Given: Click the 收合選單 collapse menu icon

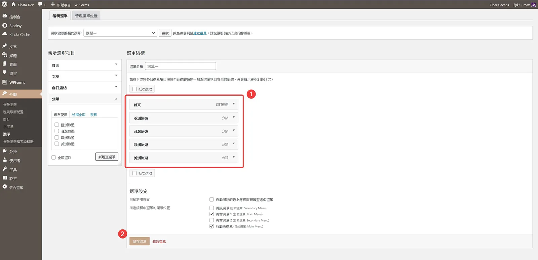Looking at the screenshot, I should pos(5,187).
